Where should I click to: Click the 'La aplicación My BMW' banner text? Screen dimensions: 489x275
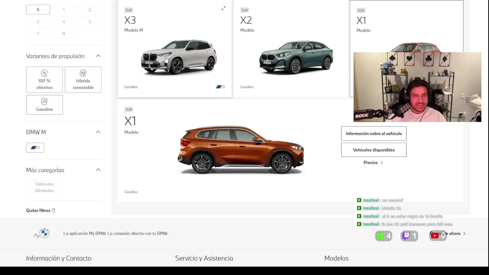point(116,233)
